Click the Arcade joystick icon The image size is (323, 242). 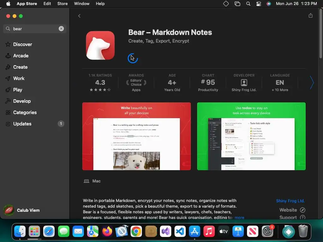tap(8, 55)
